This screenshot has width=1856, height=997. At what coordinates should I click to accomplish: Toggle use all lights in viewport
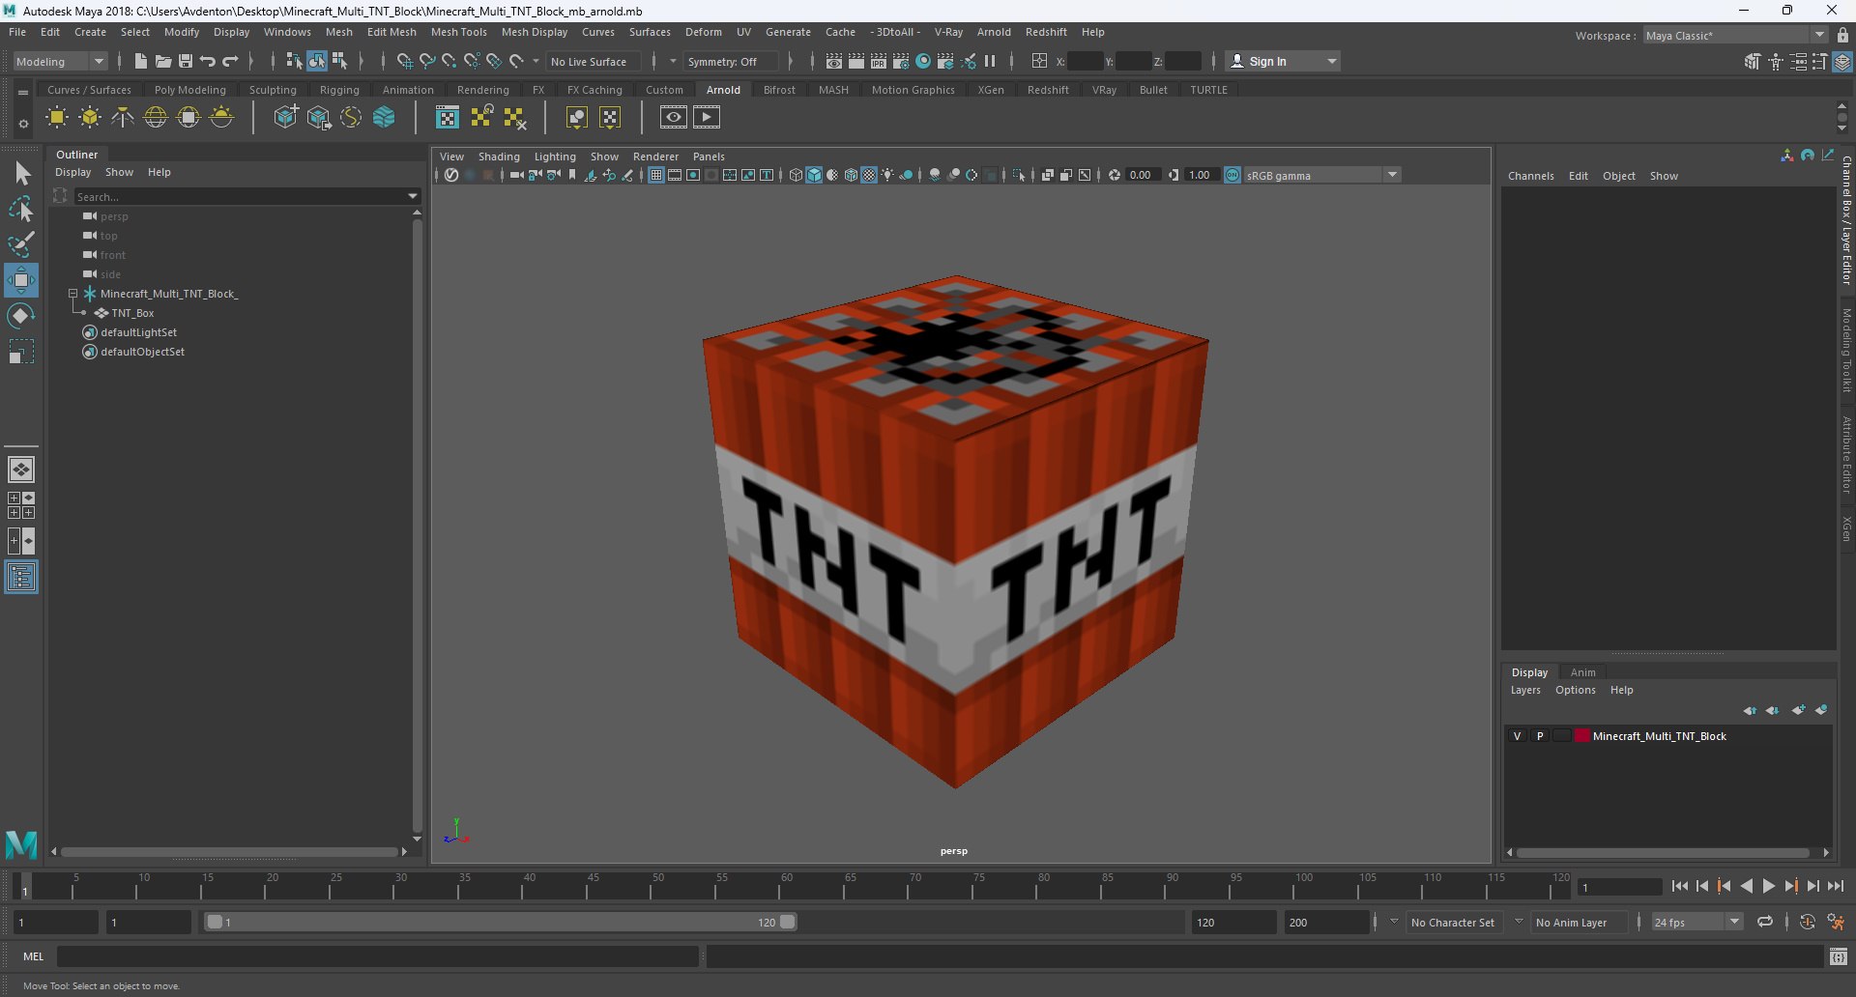pyautogui.click(x=887, y=175)
